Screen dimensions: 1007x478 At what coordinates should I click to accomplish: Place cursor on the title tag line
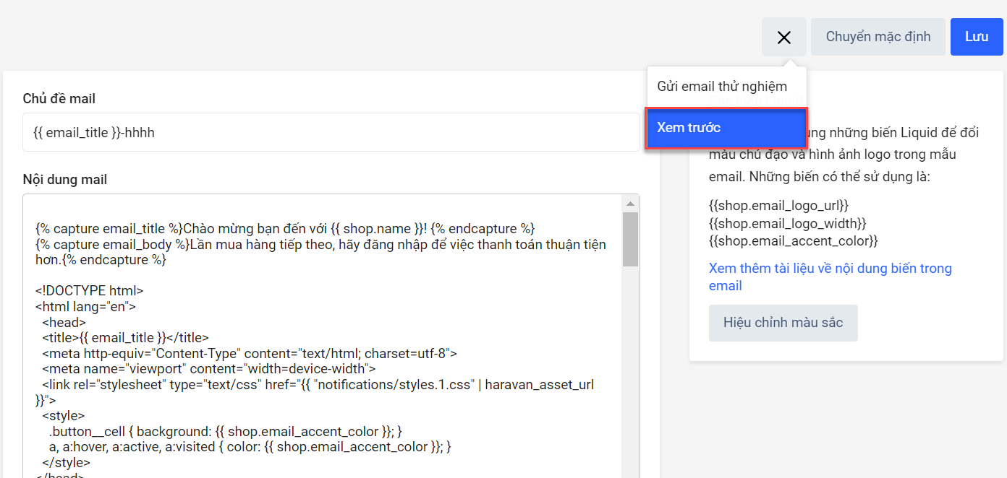(125, 337)
